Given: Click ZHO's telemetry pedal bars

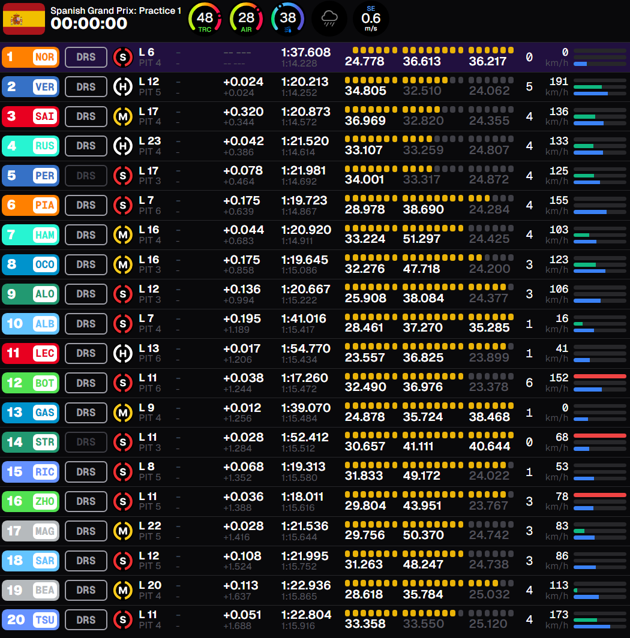Looking at the screenshot, I should point(600,502).
